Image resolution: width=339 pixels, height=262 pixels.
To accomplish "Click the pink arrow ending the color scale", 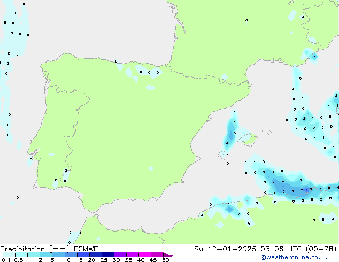I will click(172, 256).
